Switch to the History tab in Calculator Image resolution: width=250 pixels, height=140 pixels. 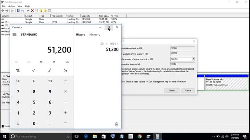[x=80, y=35]
